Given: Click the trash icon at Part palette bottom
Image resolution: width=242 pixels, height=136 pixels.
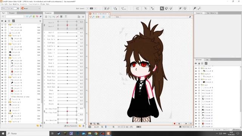Looking at the screenshot, I should (x=40, y=126).
